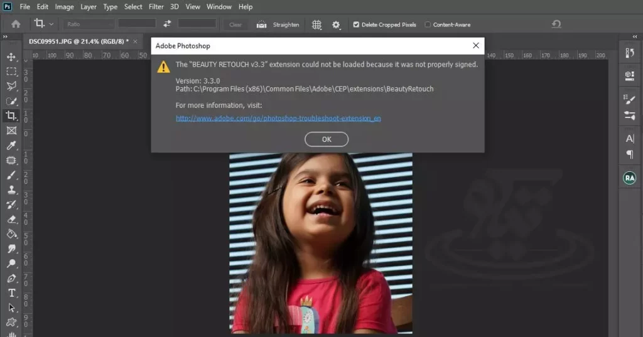The width and height of the screenshot is (643, 337).
Task: Select the Pen tool
Action: click(x=11, y=278)
